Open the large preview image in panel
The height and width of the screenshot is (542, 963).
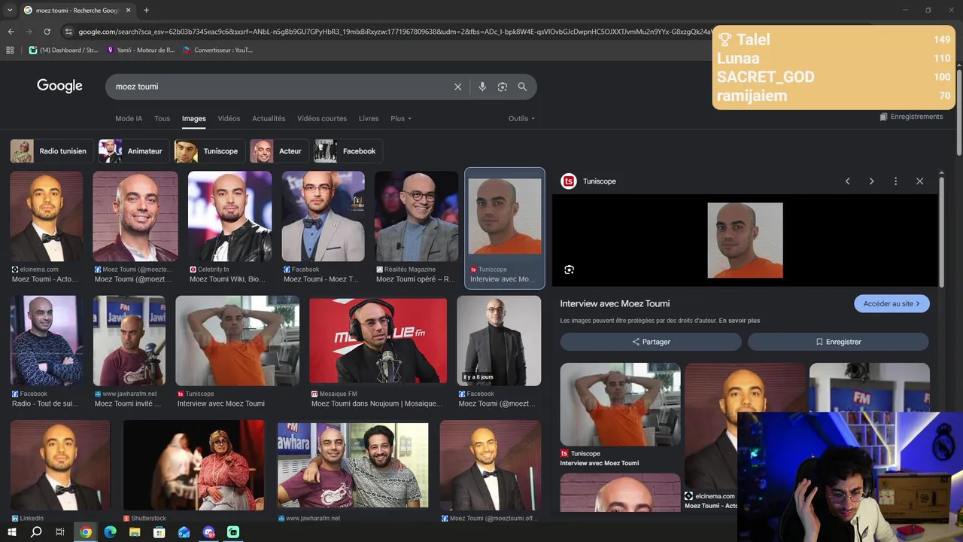click(x=745, y=240)
